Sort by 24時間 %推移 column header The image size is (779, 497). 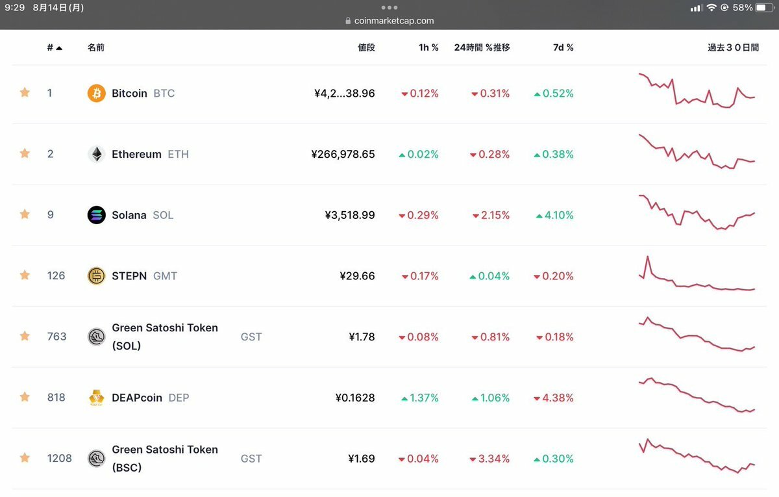(x=482, y=47)
